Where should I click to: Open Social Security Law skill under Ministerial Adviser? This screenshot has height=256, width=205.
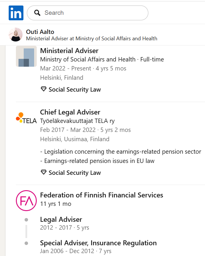75,90
